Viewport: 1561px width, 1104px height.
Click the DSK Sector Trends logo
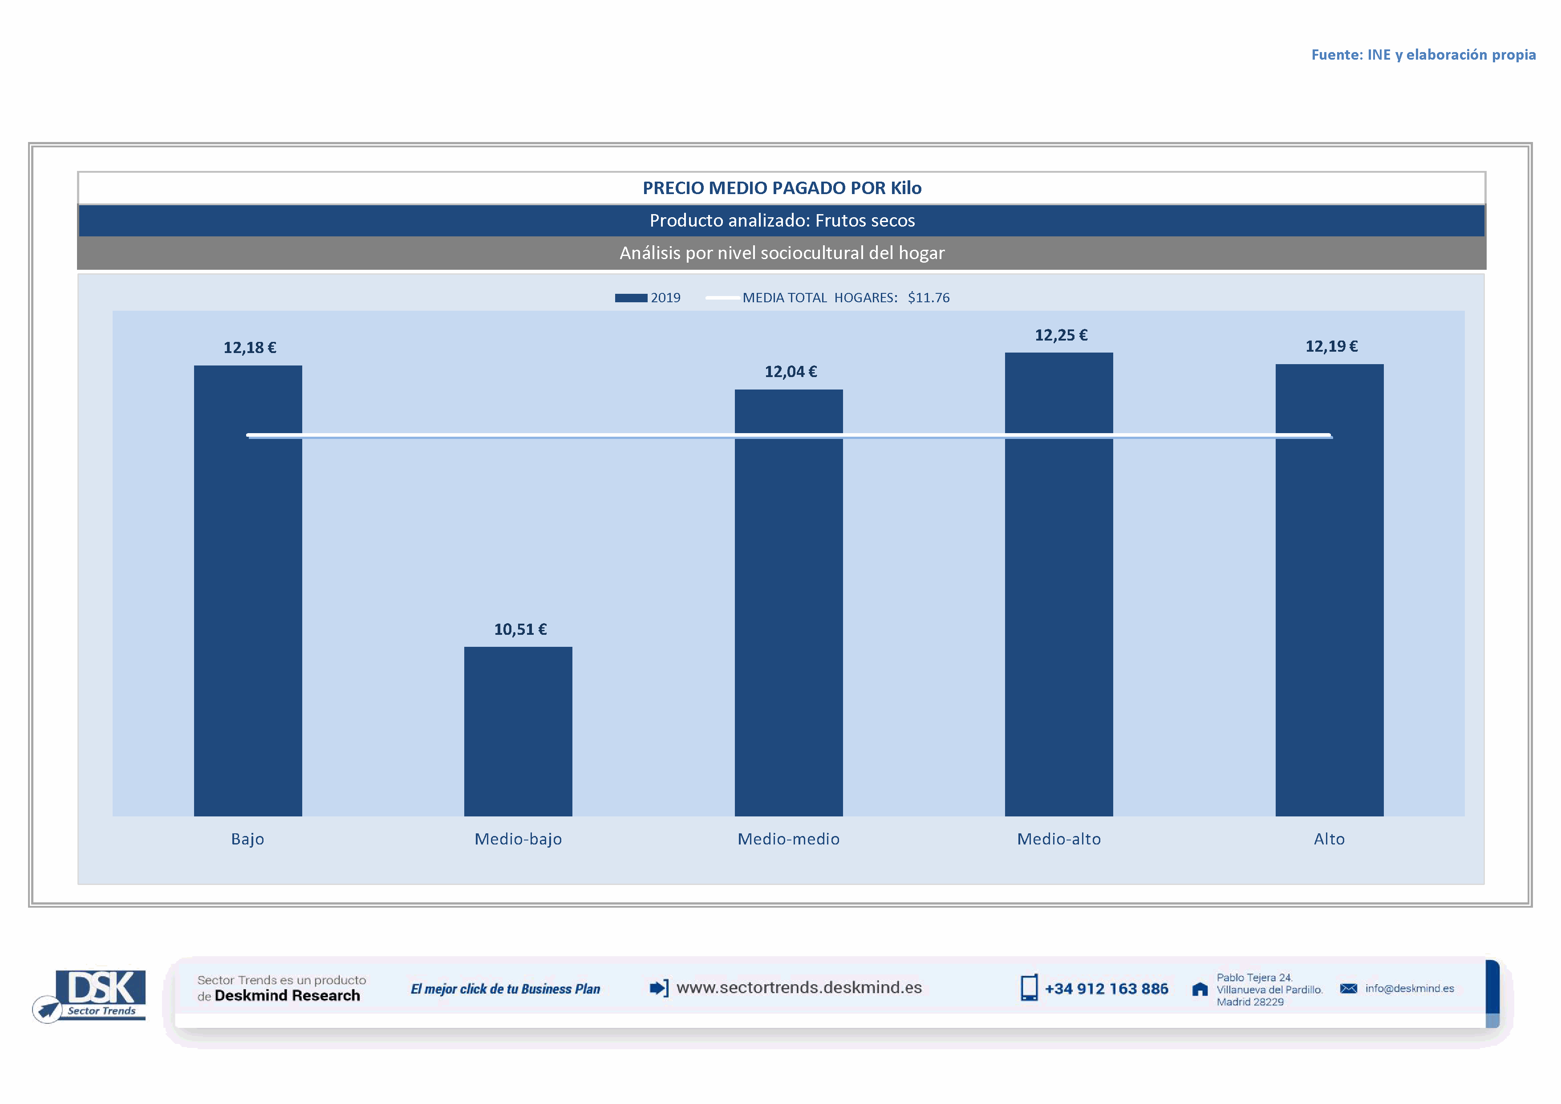coord(90,995)
